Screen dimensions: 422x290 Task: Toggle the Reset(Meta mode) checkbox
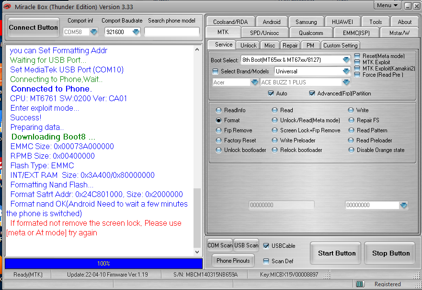coord(357,56)
